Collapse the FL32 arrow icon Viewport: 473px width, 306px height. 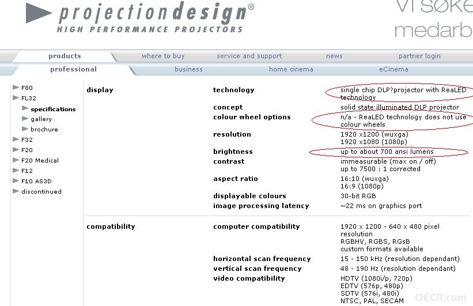click(x=16, y=97)
